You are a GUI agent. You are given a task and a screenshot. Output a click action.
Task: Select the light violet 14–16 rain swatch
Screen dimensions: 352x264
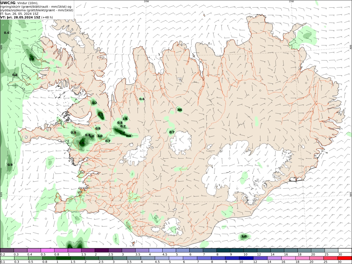(274, 258)
